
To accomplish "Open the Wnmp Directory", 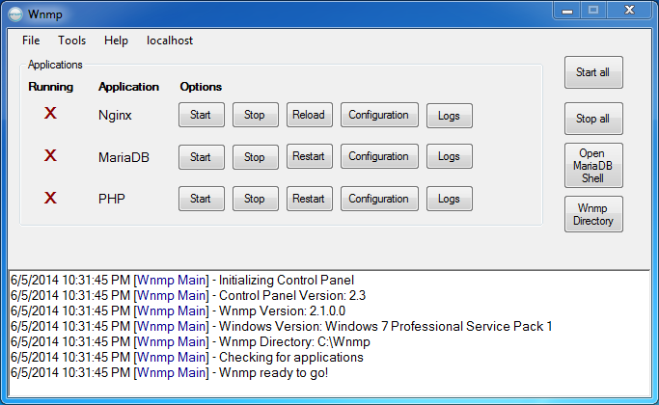I will (593, 214).
